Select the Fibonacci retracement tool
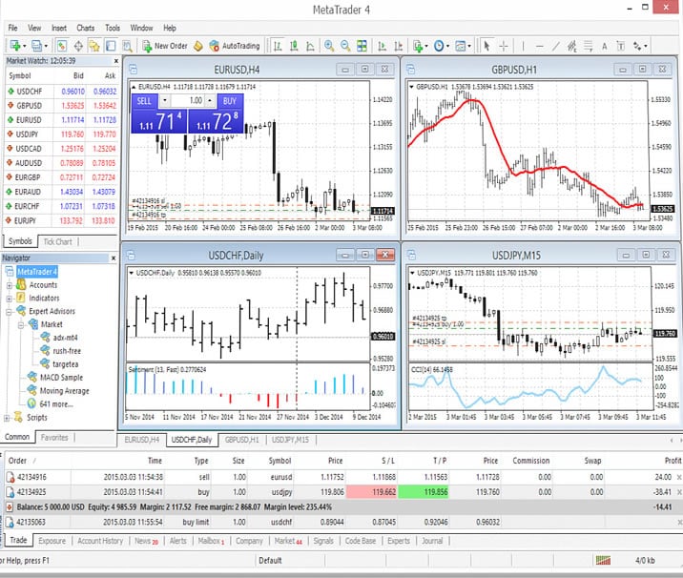 coord(588,46)
